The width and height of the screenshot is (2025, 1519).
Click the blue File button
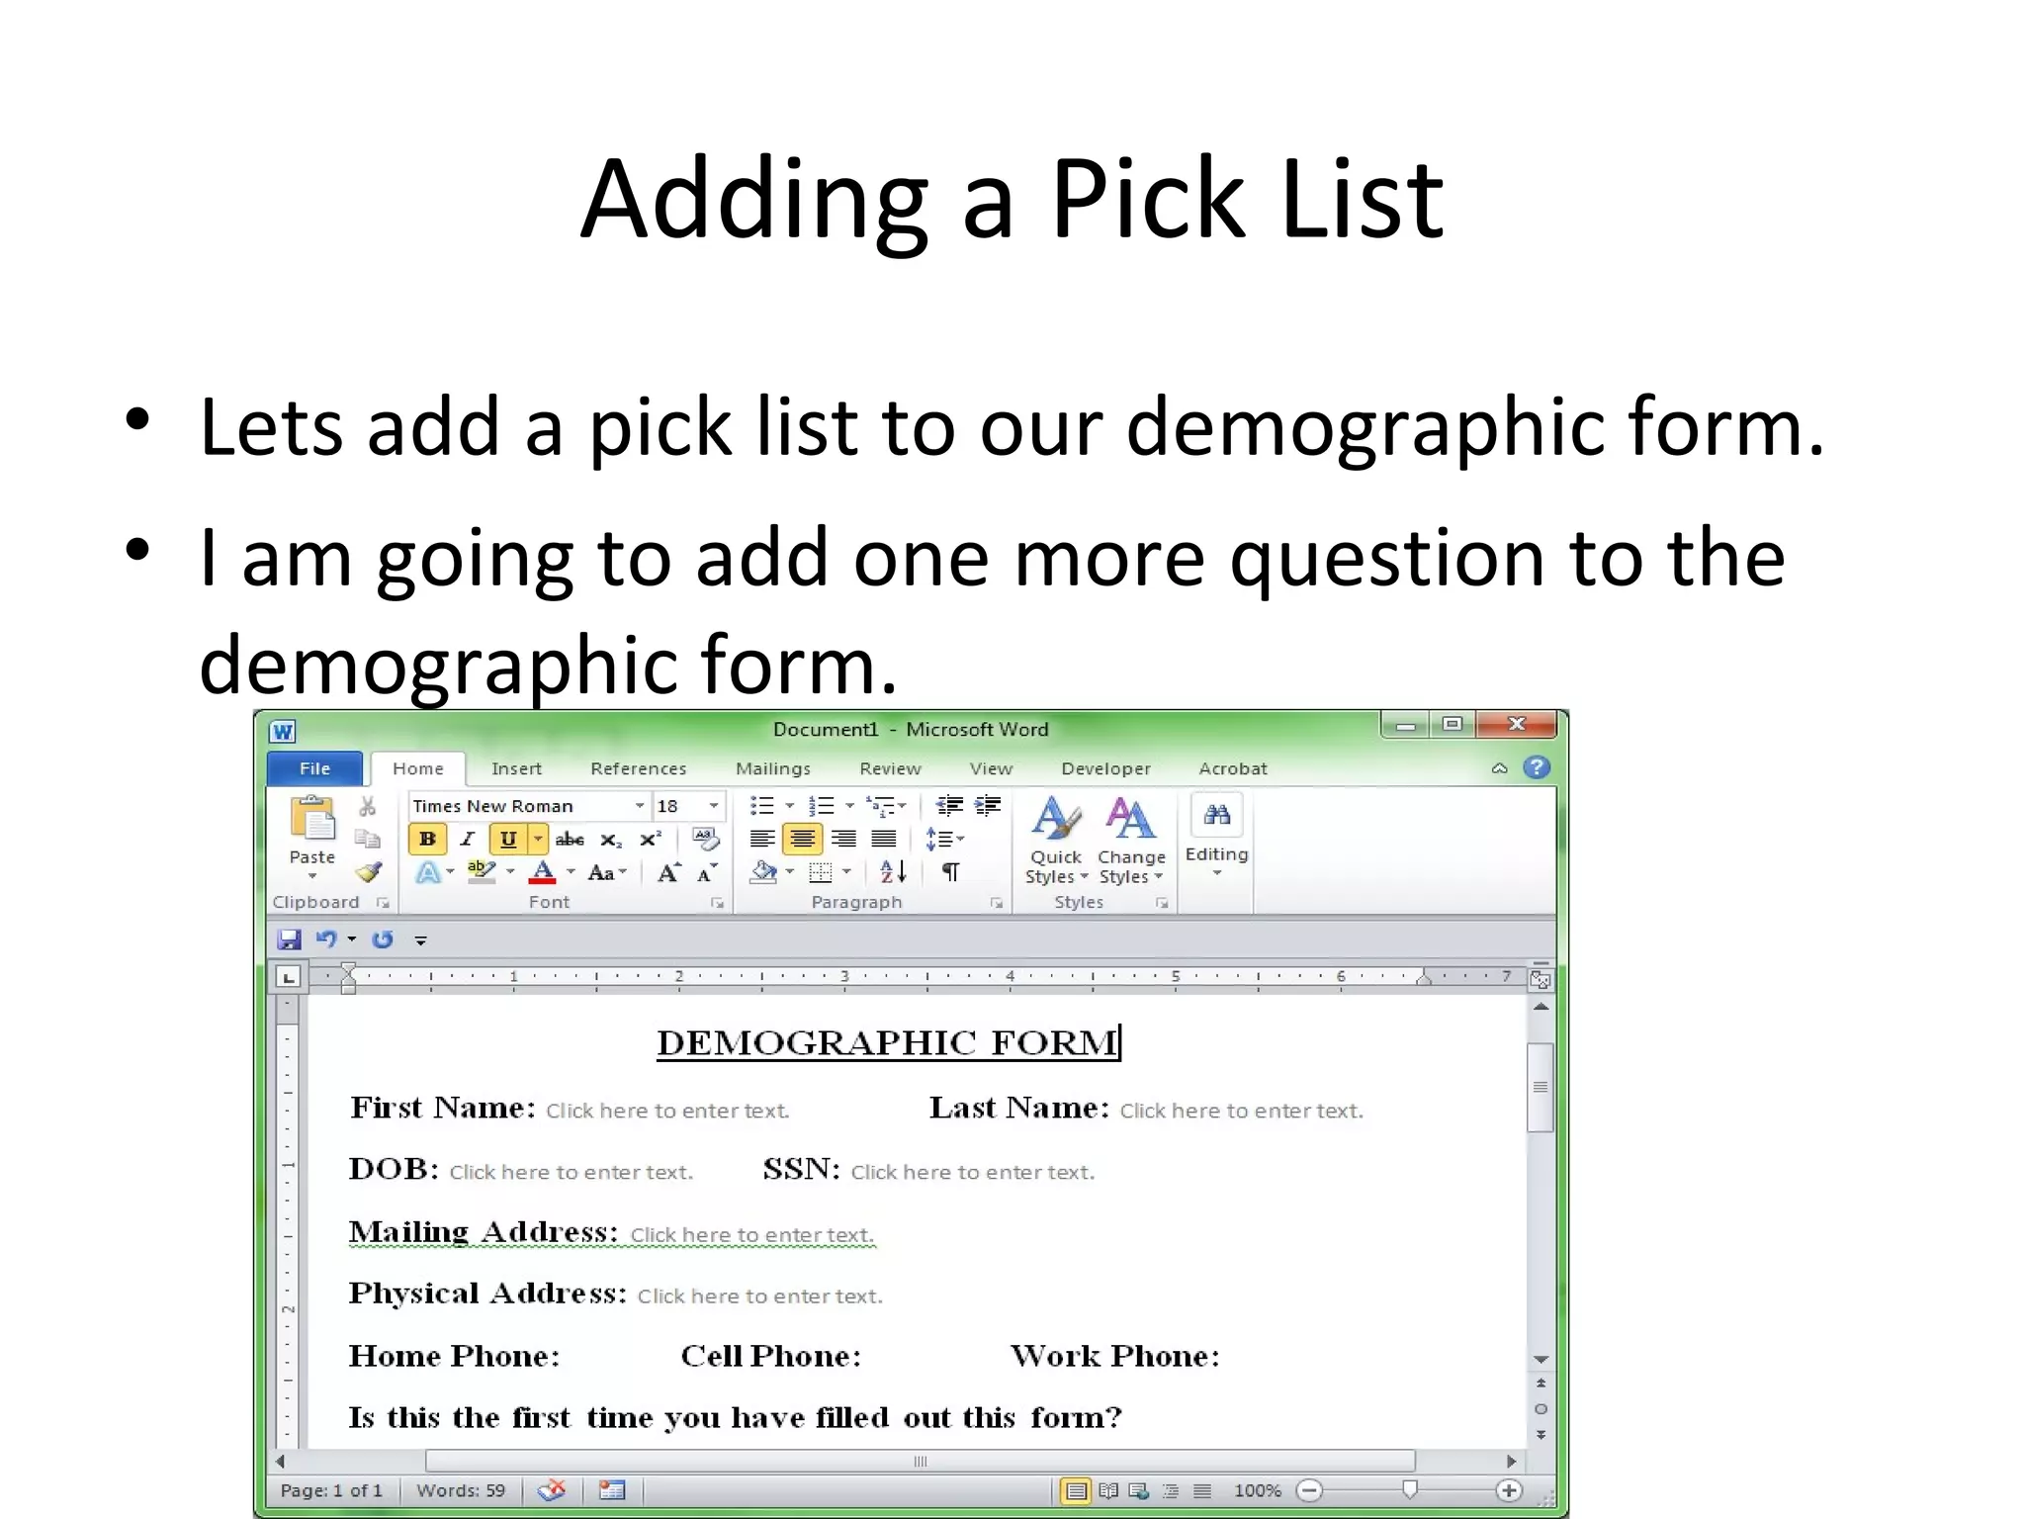pos(314,768)
